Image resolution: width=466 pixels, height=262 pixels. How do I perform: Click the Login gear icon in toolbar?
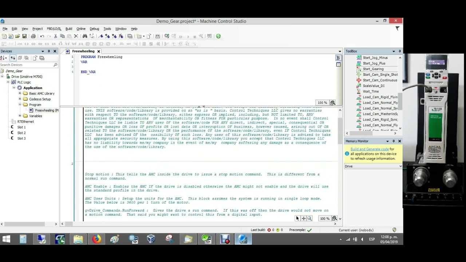point(166,36)
